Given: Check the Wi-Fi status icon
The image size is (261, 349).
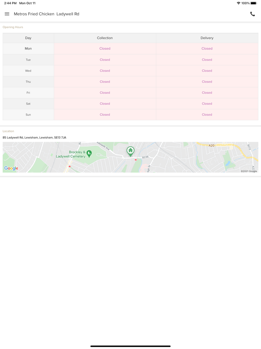Looking at the screenshot, I should click(x=238, y=3).
